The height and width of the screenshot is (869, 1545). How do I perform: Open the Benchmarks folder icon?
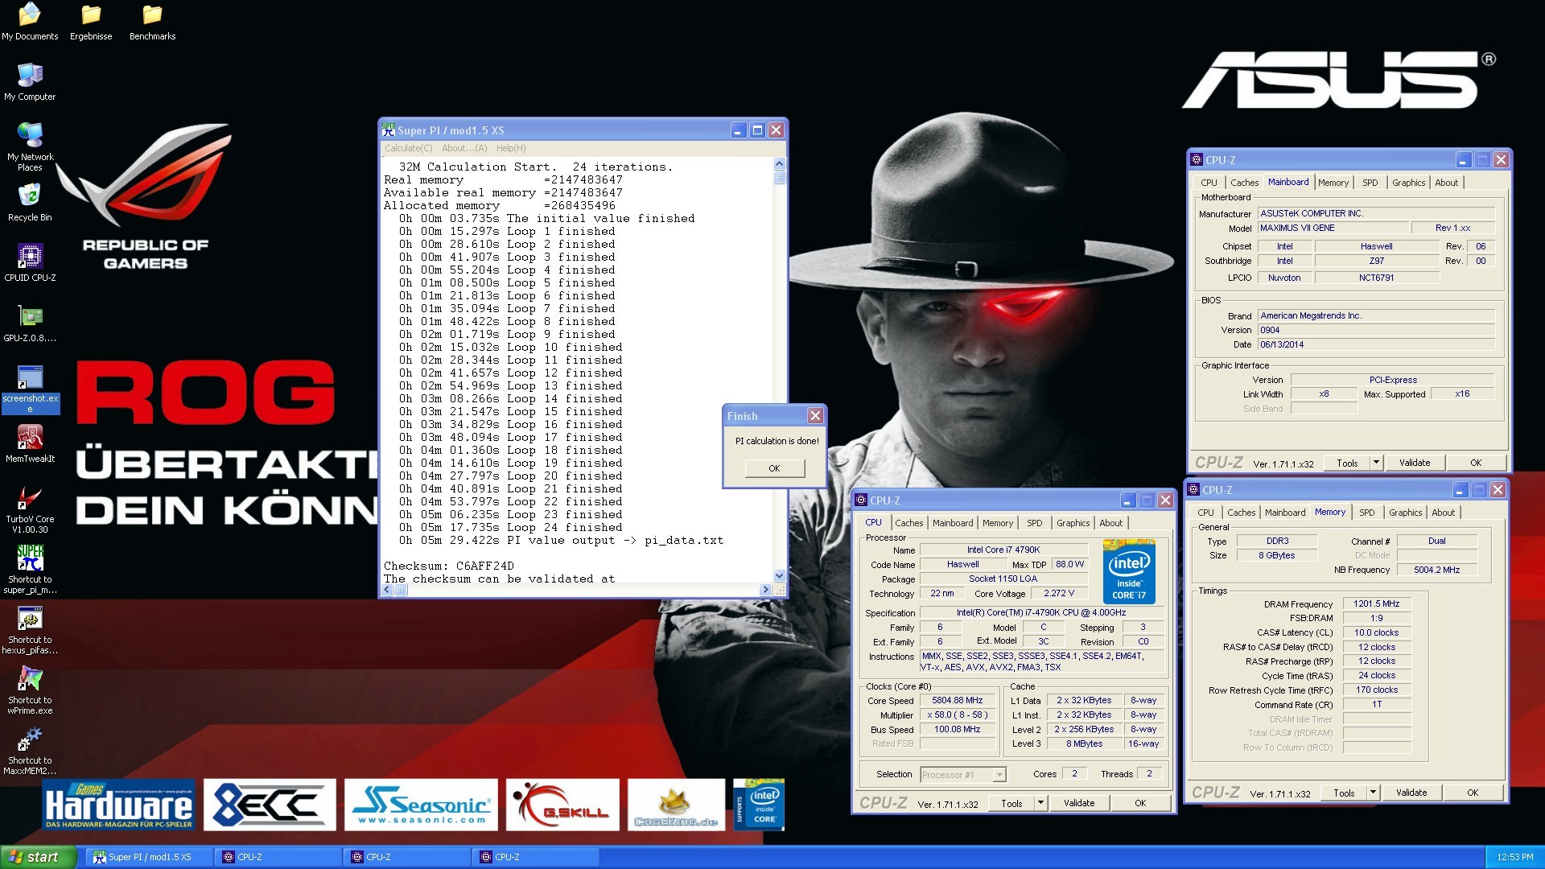[x=152, y=22]
